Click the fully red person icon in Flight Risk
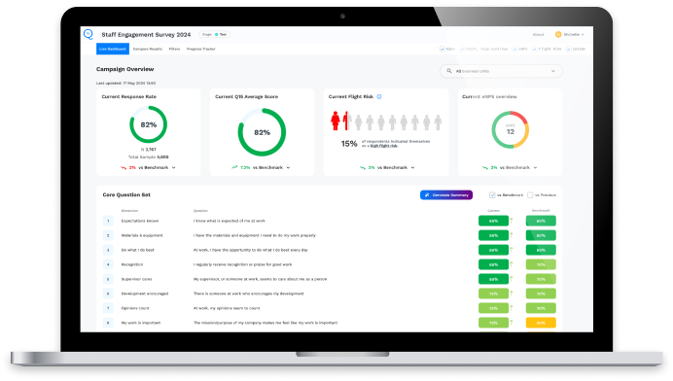Screen dimensions: 673x381 [336, 121]
